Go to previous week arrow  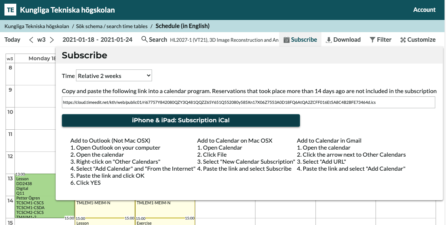point(31,40)
